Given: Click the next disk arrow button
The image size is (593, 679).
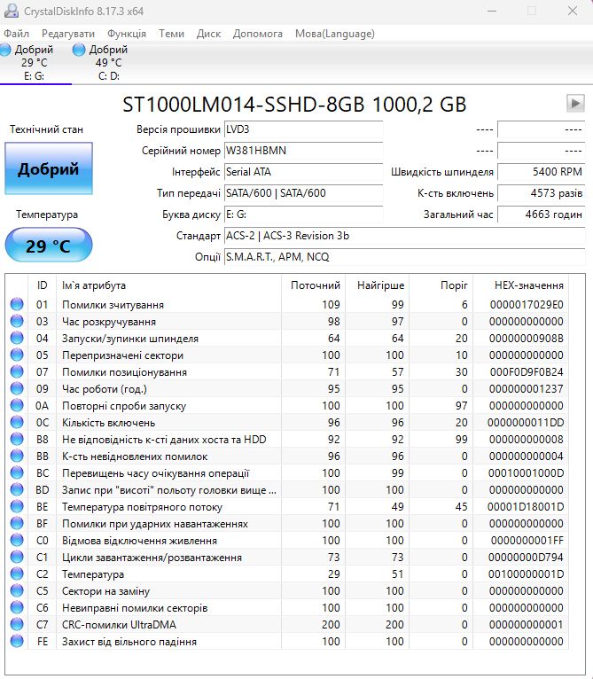Looking at the screenshot, I should 575,104.
